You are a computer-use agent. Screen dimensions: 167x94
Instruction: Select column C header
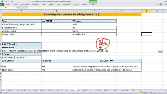point(94,11)
